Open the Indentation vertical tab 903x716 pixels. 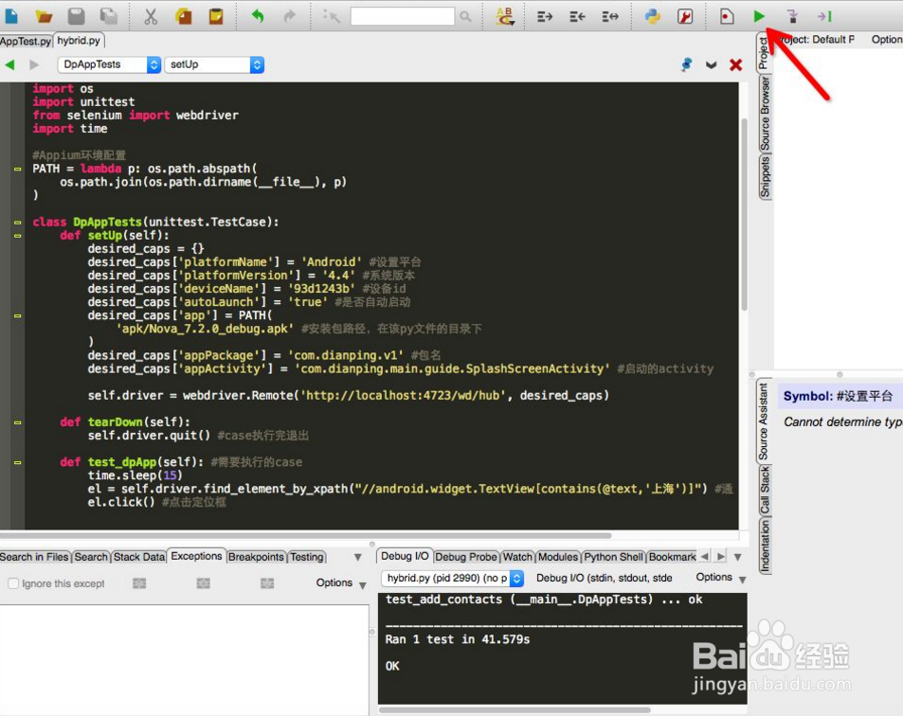point(765,546)
